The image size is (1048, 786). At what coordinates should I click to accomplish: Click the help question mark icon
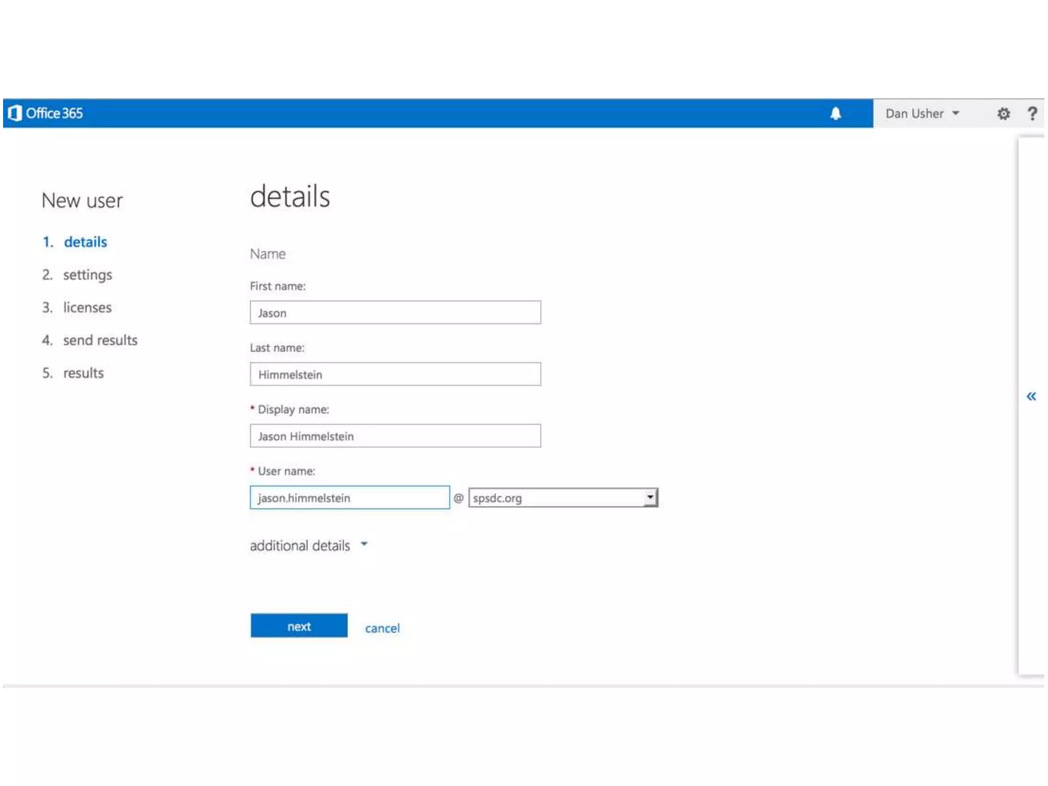pyautogui.click(x=1032, y=114)
